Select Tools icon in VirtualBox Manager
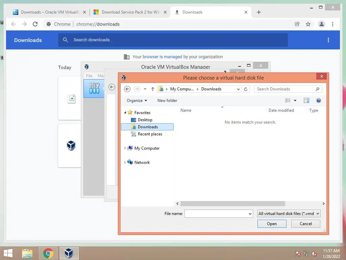Viewport: 346px width, 260px height. [94, 88]
